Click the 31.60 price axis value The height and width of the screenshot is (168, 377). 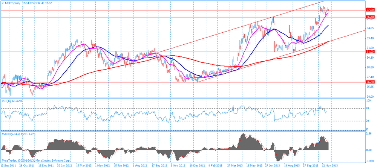pyautogui.click(x=370, y=48)
